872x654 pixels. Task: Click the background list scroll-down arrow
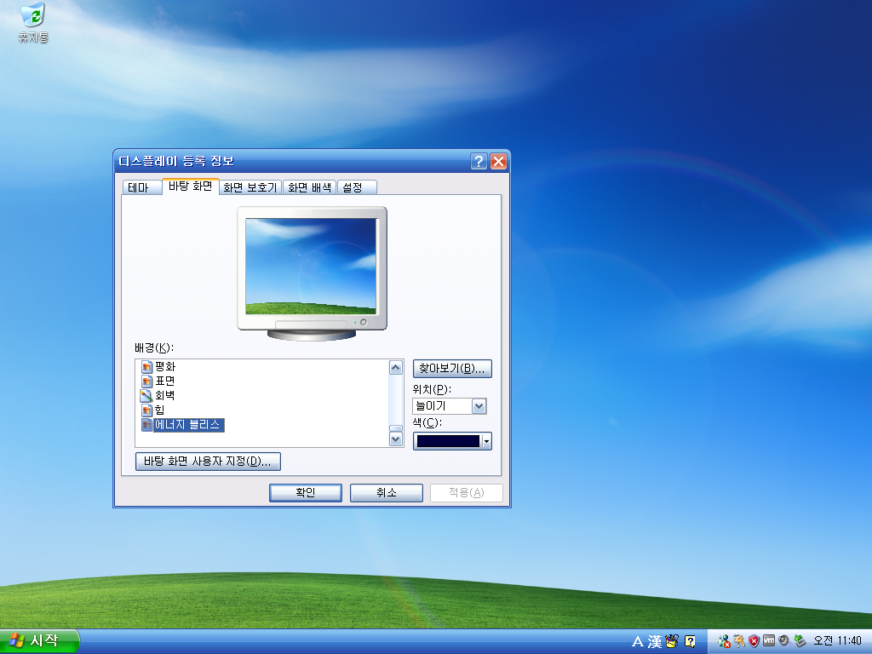[x=395, y=439]
